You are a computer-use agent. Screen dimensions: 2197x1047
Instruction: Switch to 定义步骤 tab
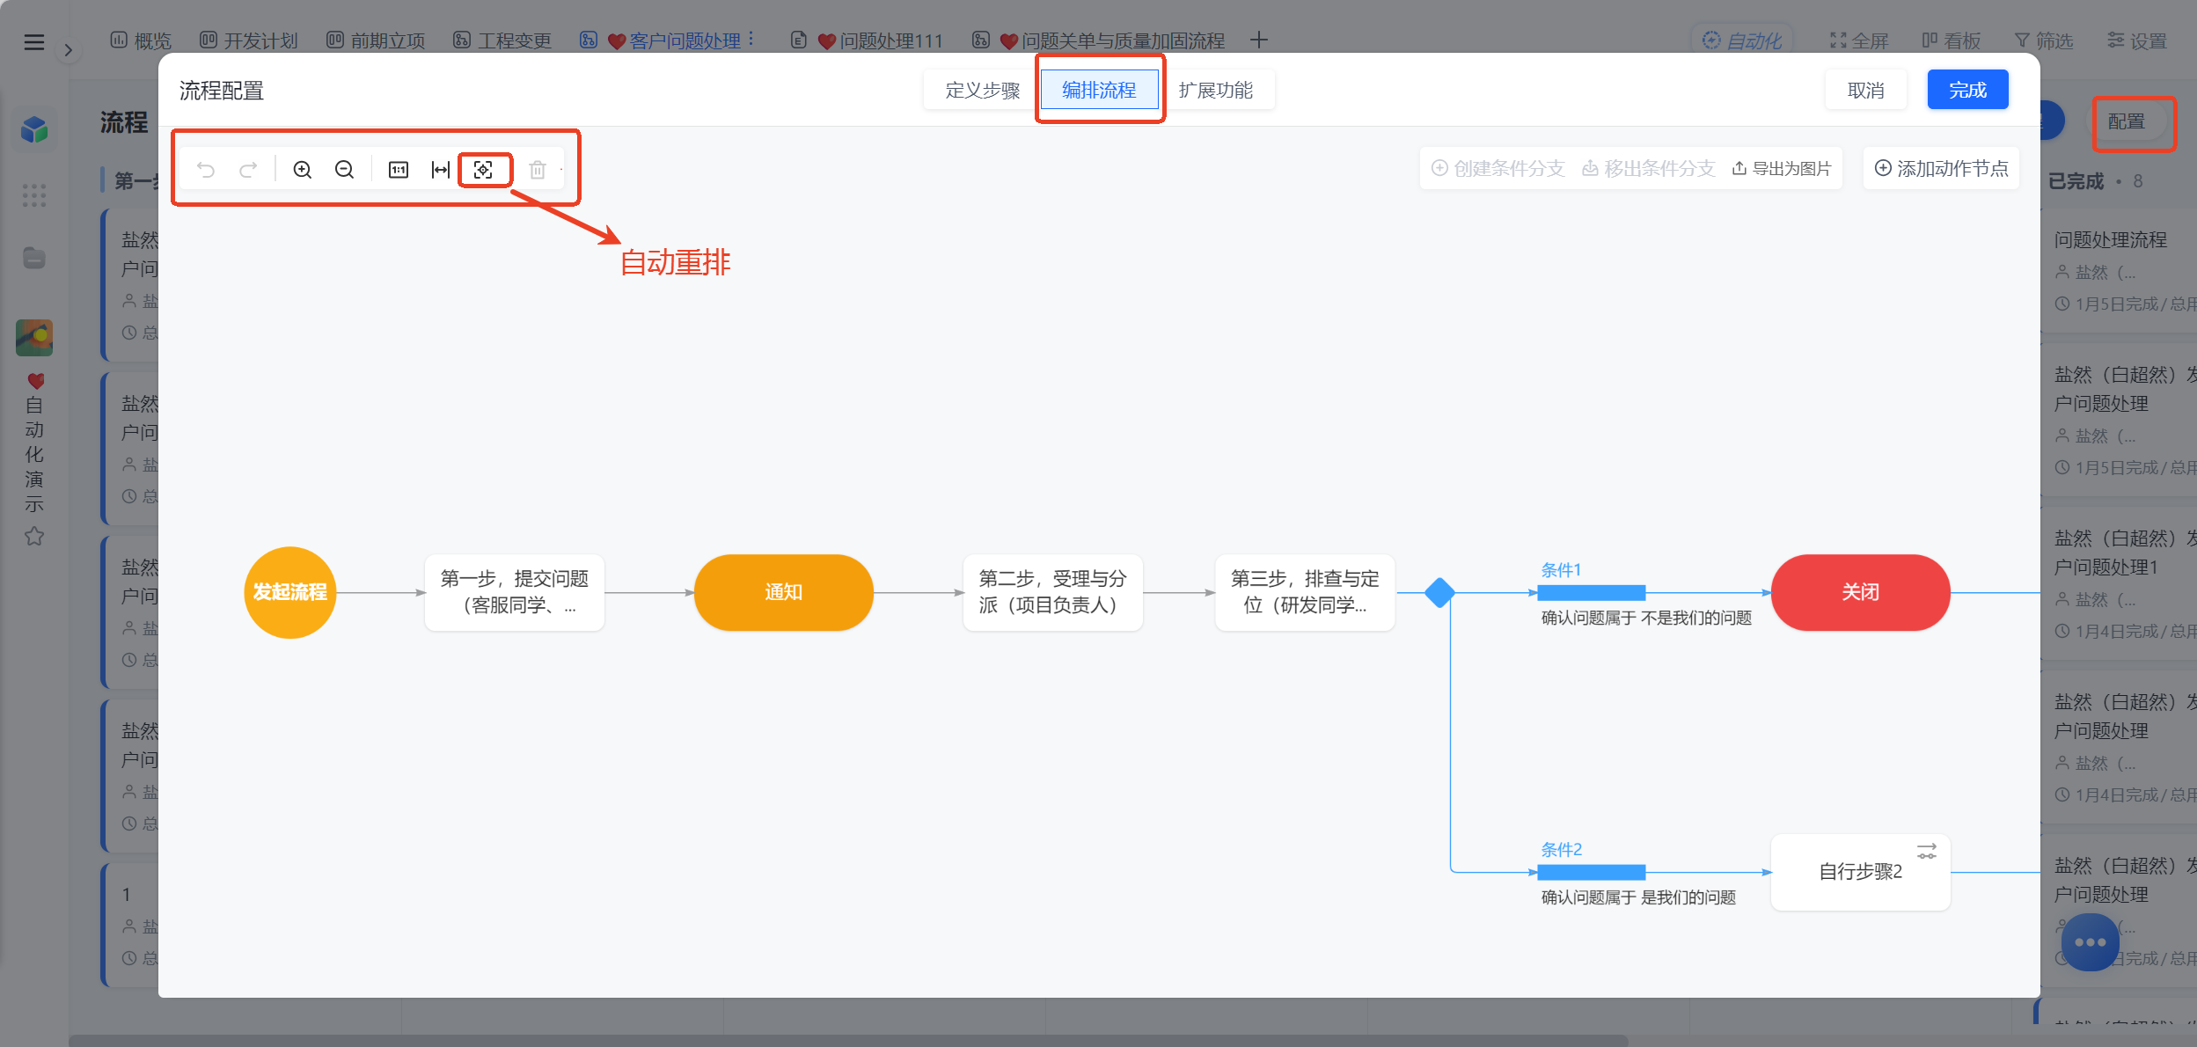pos(982,90)
